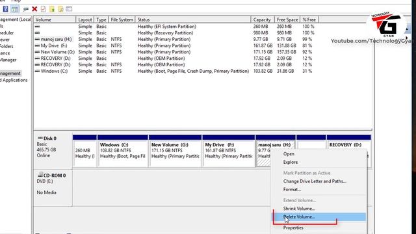The height and width of the screenshot is (234, 416).
Task: Click Delete Volume... in the context menu
Action: 319,216
